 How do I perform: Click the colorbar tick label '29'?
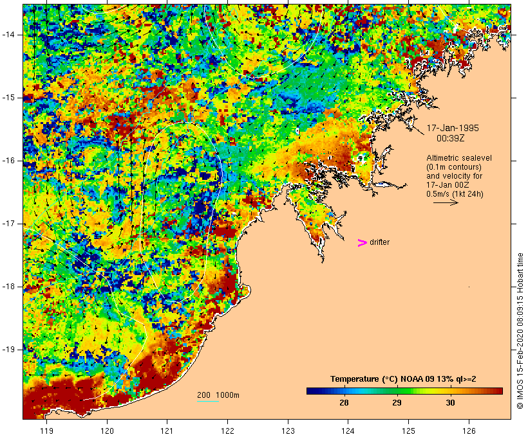pyautogui.click(x=397, y=402)
